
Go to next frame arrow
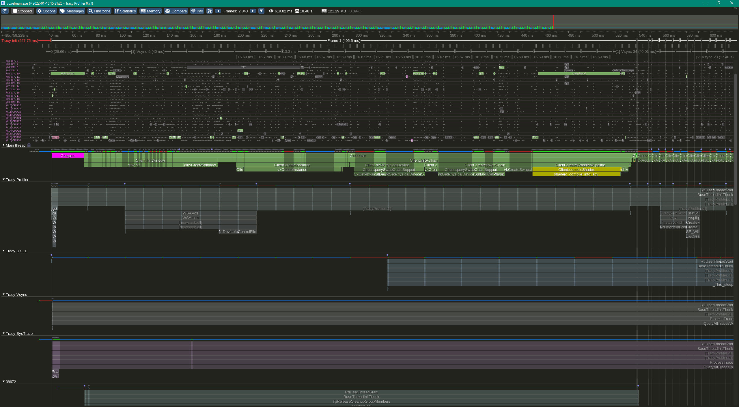pos(253,11)
